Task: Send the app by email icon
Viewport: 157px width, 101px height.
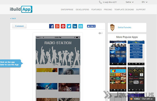Action: pyautogui.click(x=81, y=26)
